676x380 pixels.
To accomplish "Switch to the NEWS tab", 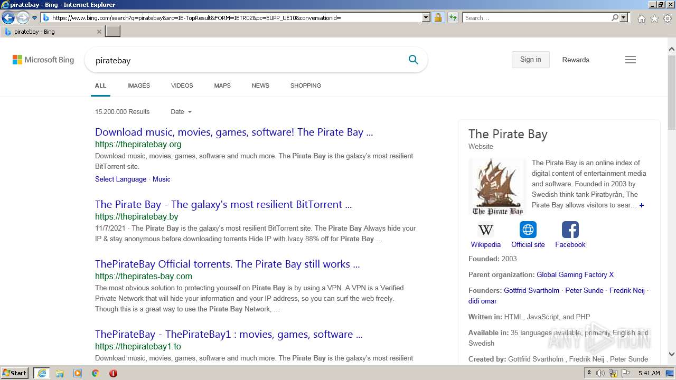I will (260, 85).
